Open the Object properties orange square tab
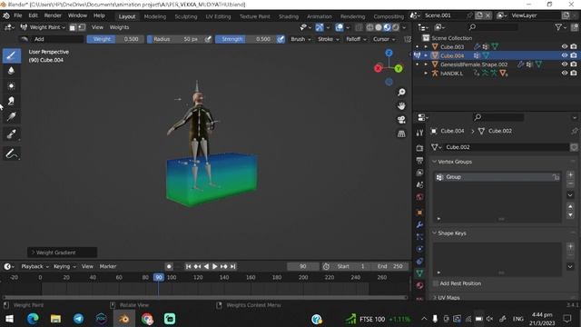 click(419, 213)
